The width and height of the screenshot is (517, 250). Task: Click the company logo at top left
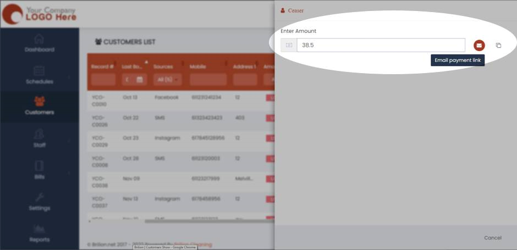click(x=39, y=14)
